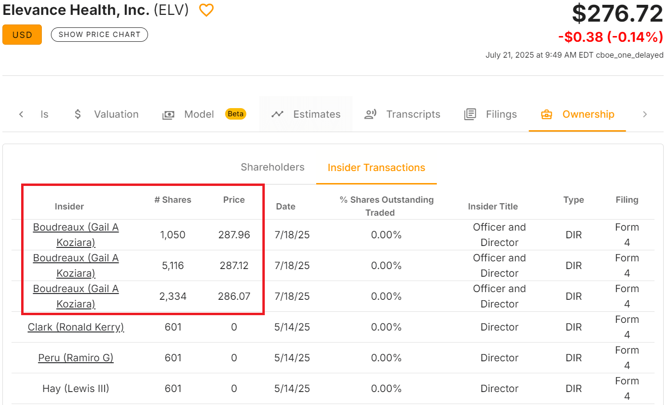Click the right arrow to show more tabs

coord(645,114)
